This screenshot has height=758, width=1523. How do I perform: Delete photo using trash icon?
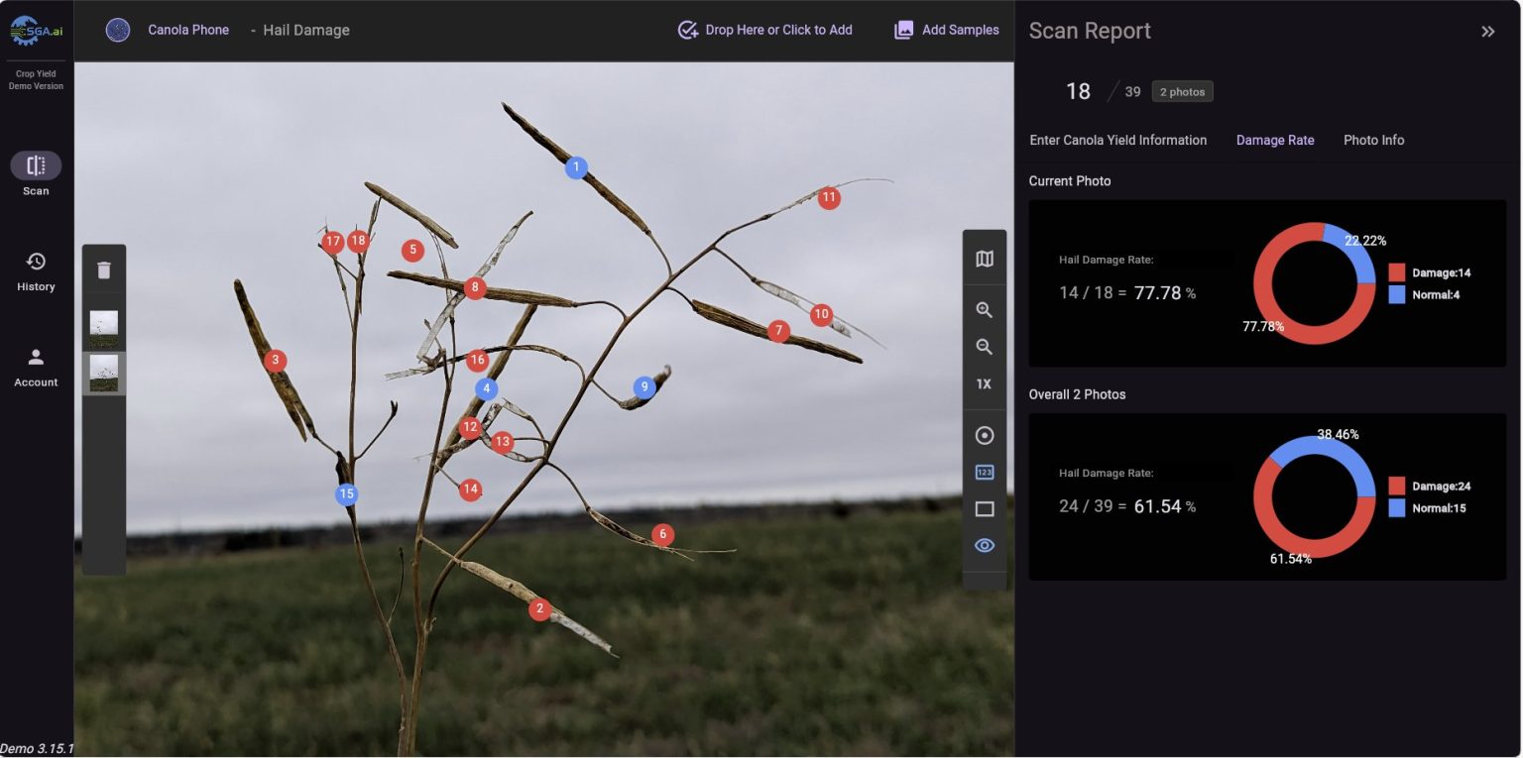(x=104, y=271)
